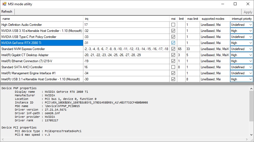Click the vertical scrollbar thumb in properties pane
This screenshot has height=142, width=254.
tap(251, 106)
